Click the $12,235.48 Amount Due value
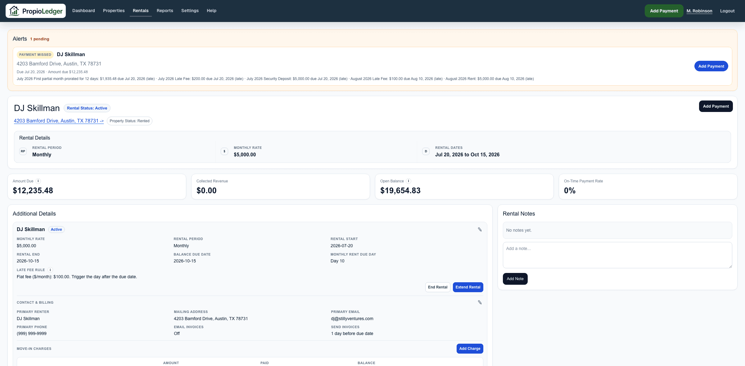This screenshot has height=366, width=745. (x=33, y=190)
